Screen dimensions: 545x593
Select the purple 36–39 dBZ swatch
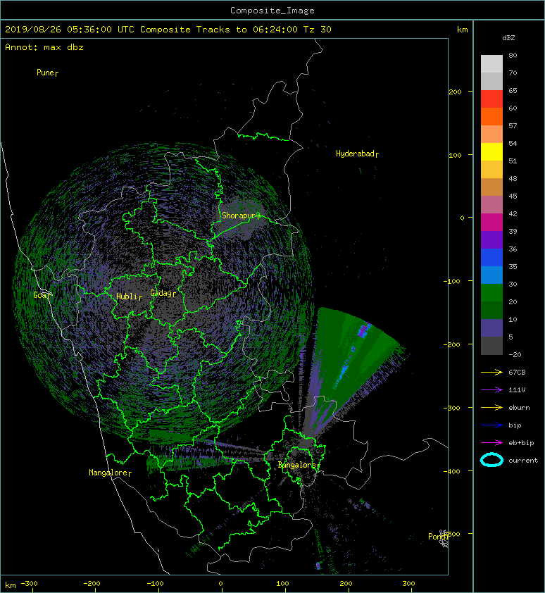pyautogui.click(x=491, y=240)
